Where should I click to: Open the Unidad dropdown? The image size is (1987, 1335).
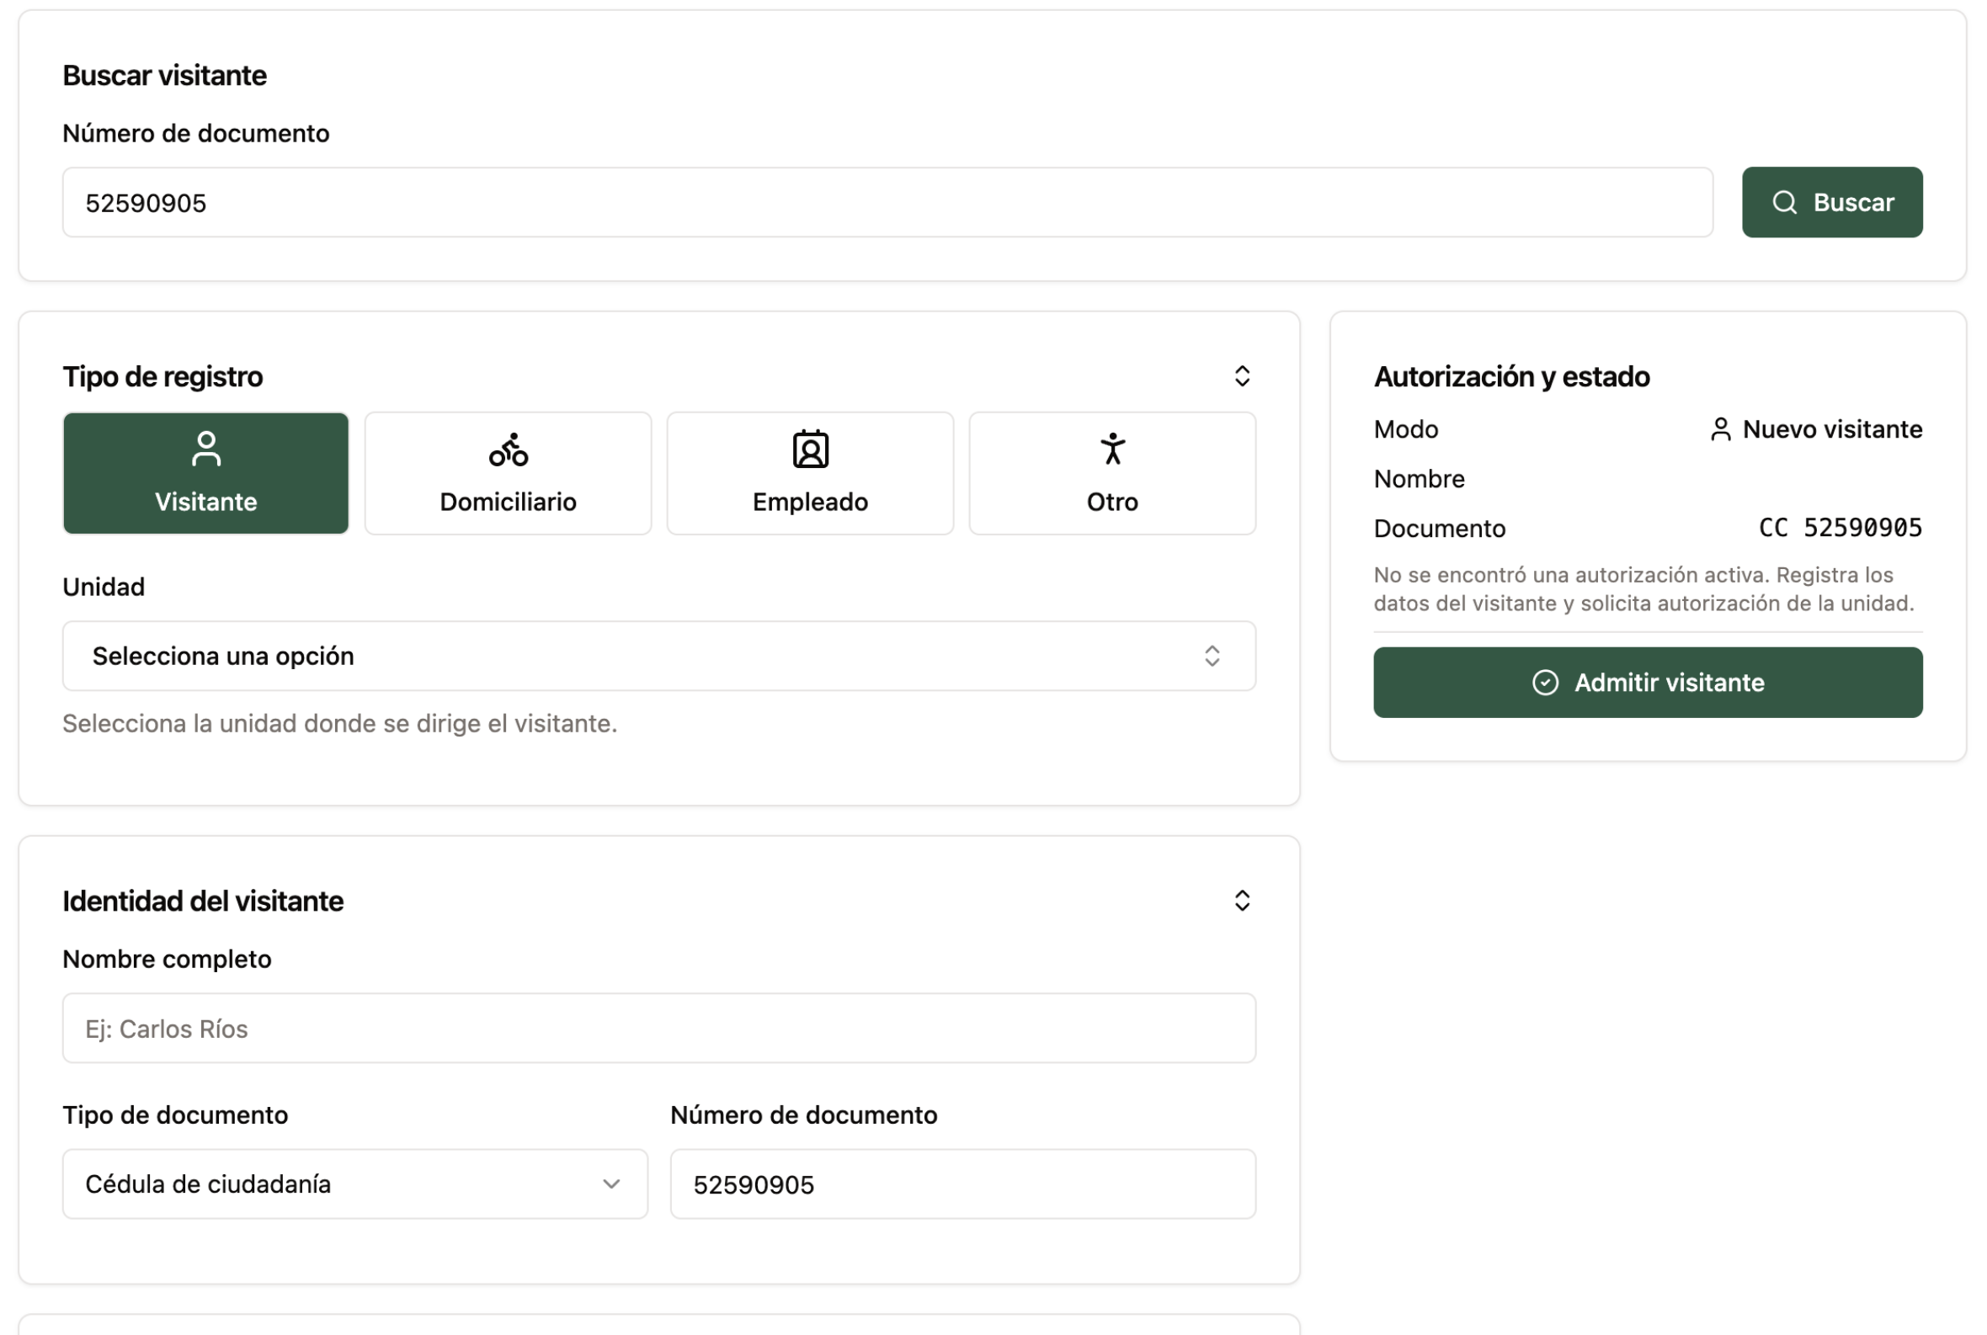point(658,656)
